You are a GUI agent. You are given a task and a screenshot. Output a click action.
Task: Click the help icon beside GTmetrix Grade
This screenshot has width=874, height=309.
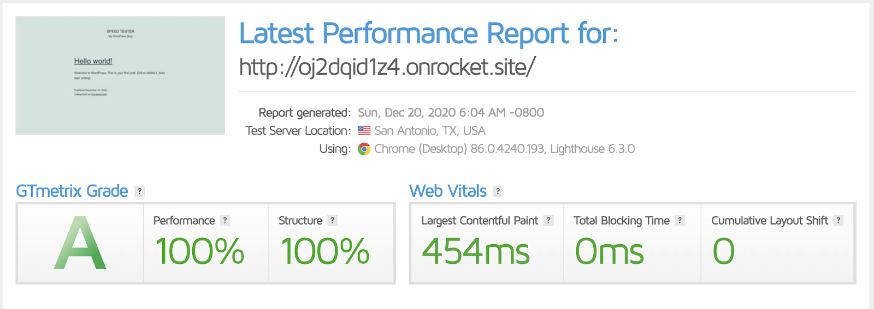[x=140, y=191]
